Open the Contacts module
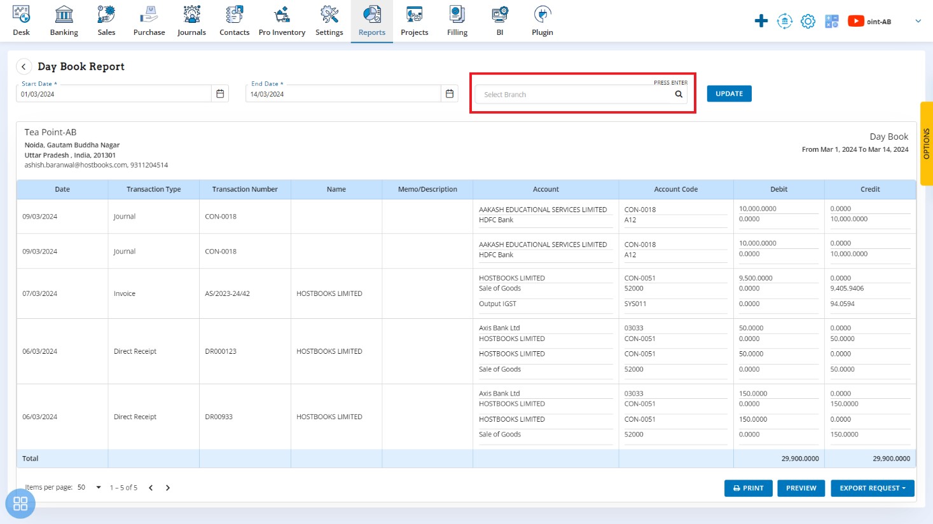The height and width of the screenshot is (524, 933). pyautogui.click(x=234, y=21)
